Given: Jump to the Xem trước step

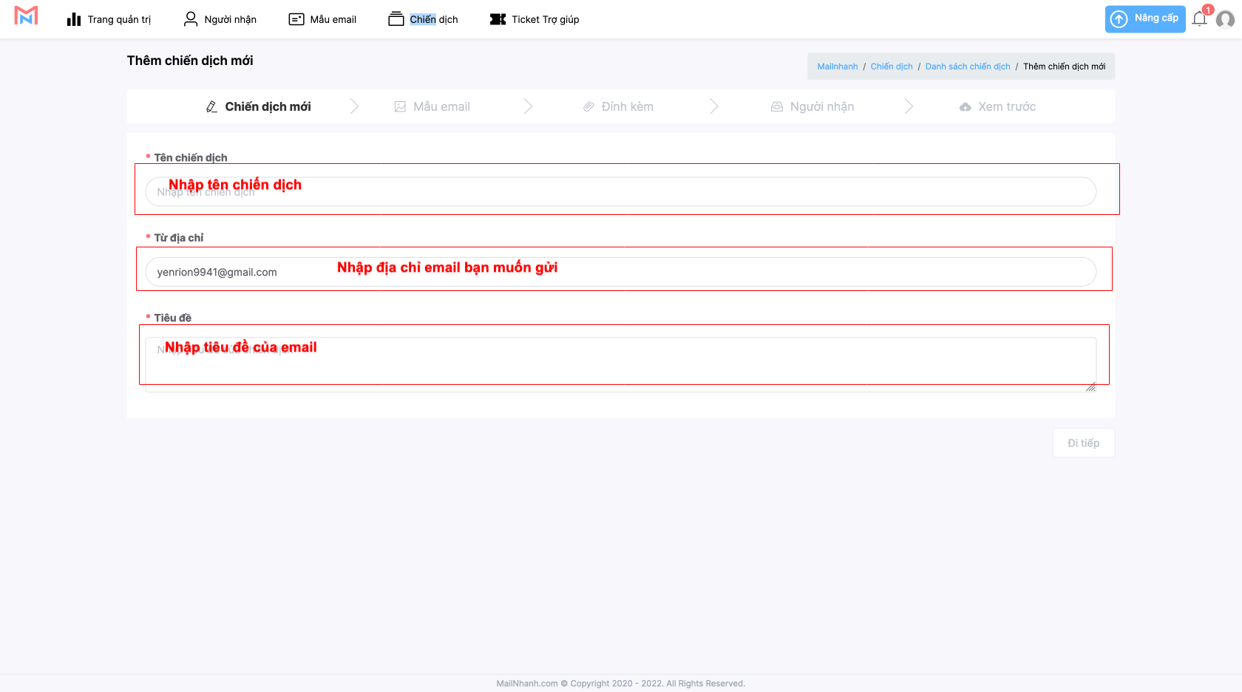Looking at the screenshot, I should pyautogui.click(x=997, y=107).
